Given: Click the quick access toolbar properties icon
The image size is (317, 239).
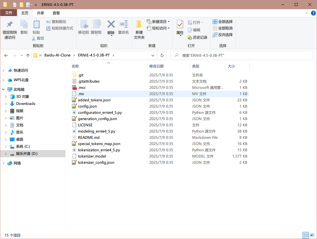Looking at the screenshot, I should click(x=15, y=4).
